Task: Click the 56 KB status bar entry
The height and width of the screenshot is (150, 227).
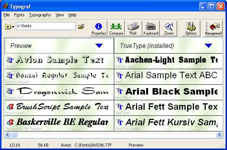Action: coord(43,145)
